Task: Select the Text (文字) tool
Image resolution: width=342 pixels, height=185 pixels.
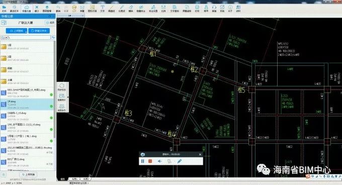Action: click(102, 9)
